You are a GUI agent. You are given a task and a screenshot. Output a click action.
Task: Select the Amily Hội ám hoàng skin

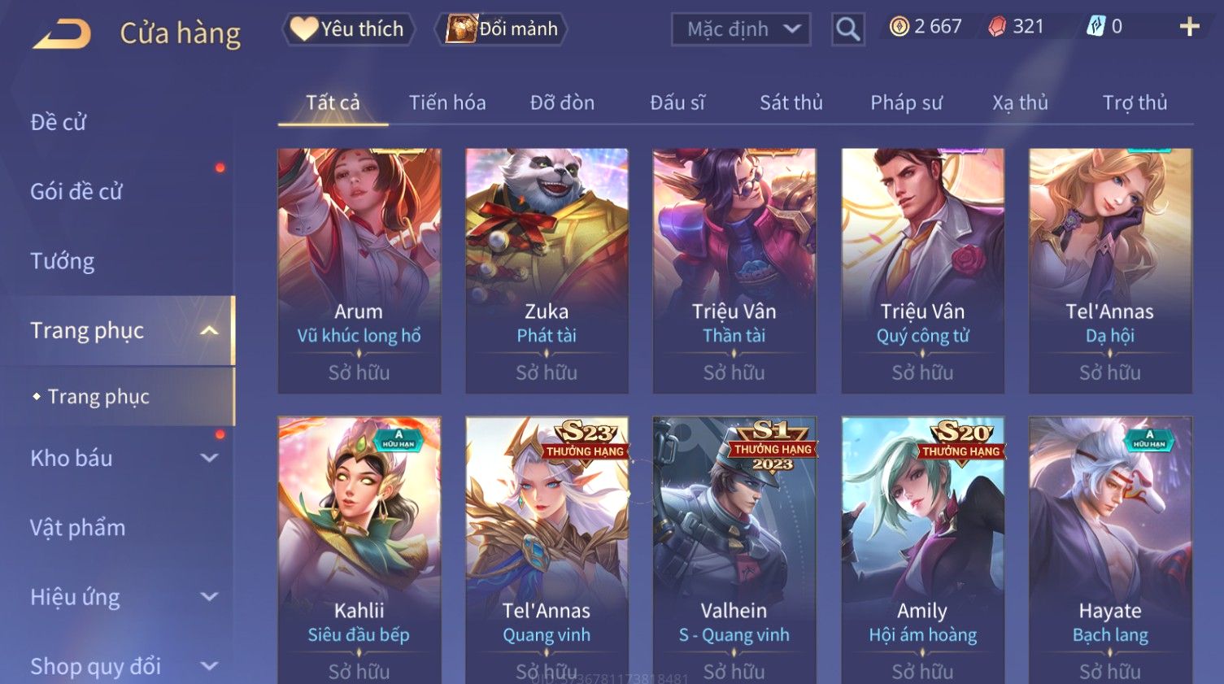click(x=922, y=551)
